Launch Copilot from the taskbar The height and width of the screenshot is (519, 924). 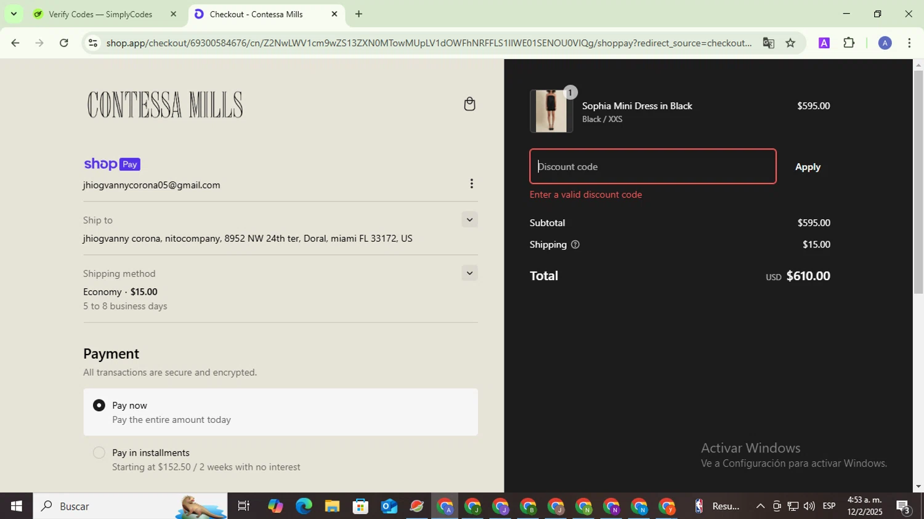point(275,506)
